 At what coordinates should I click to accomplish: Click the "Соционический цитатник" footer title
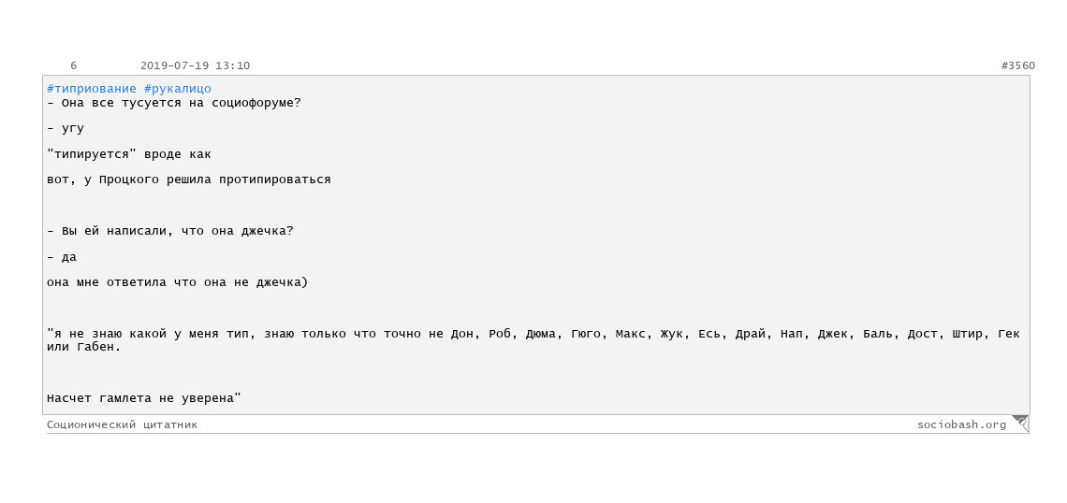123,424
